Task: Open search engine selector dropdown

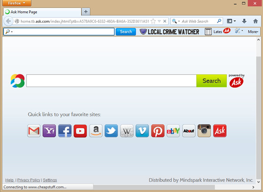Action: coord(176,21)
